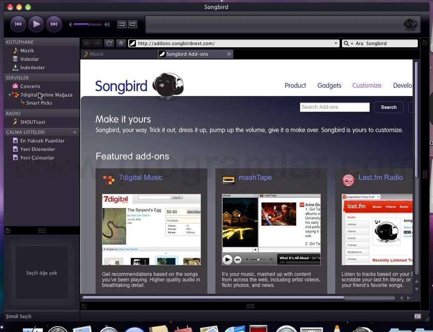
Task: Open SHOUTcast radio
Action: [33, 122]
